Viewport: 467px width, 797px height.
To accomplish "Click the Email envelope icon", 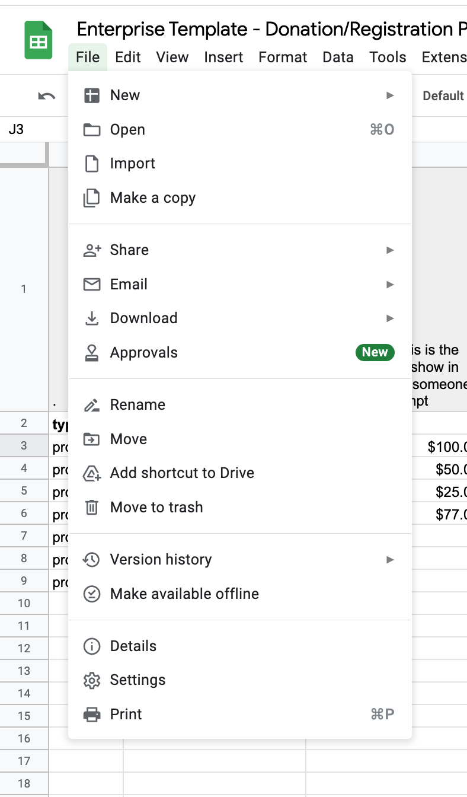I will tap(92, 285).
